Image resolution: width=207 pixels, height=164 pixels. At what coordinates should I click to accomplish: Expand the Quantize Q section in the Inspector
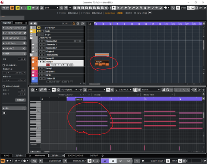14,49
